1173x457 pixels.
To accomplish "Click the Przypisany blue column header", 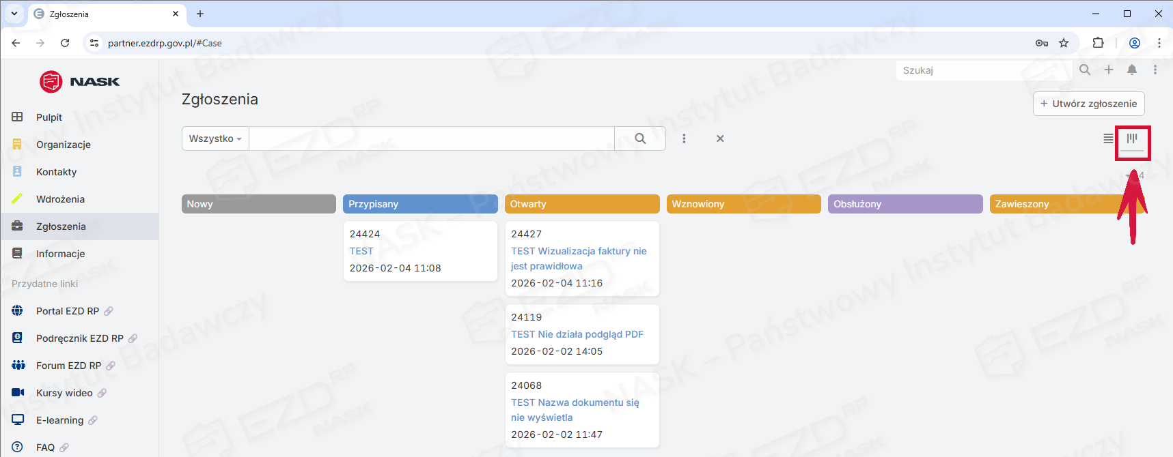I will 420,204.
